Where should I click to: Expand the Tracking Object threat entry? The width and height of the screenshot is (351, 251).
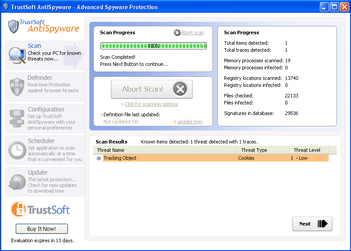pyautogui.click(x=99, y=158)
